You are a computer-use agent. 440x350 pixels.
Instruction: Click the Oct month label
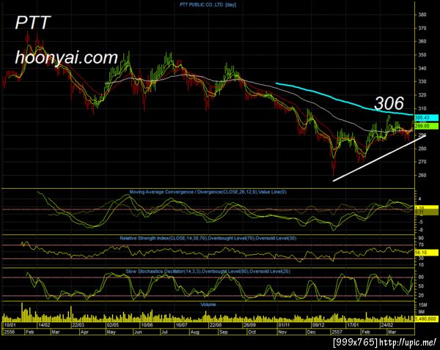pos(252,332)
